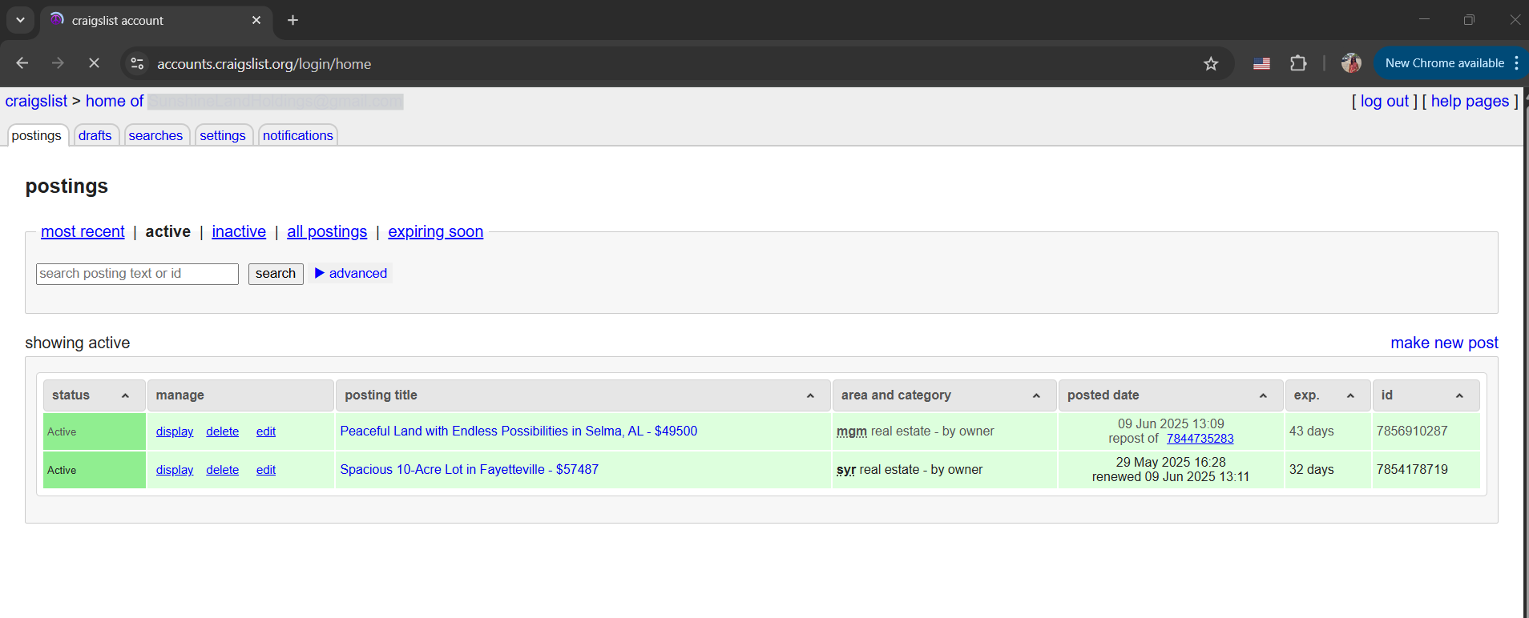Image resolution: width=1529 pixels, height=618 pixels.
Task: Click the log out link
Action: click(x=1384, y=101)
